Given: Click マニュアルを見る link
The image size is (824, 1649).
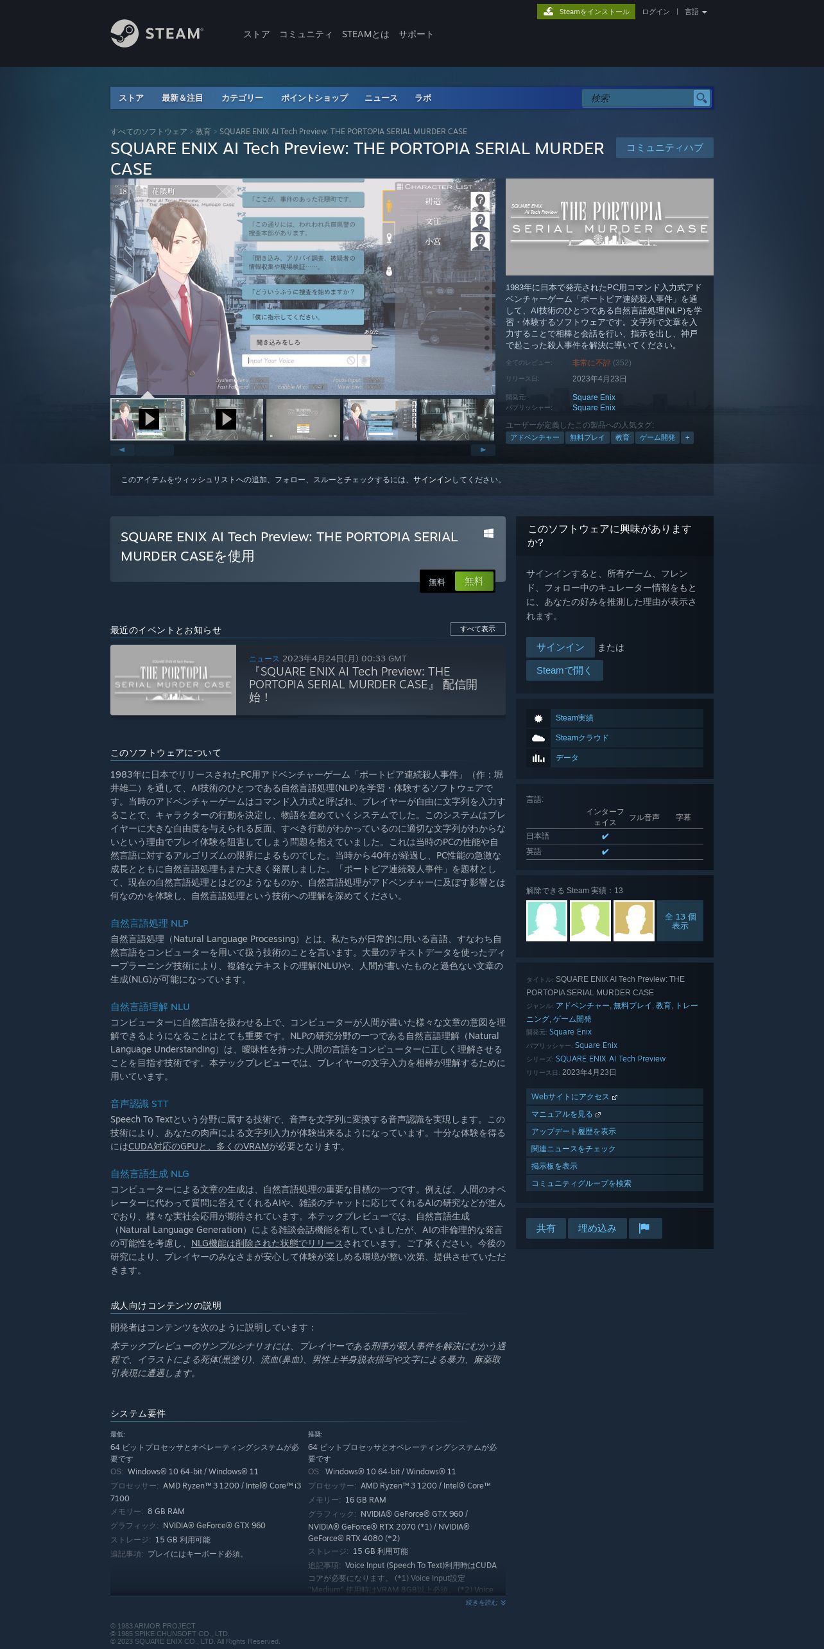Looking at the screenshot, I should (x=614, y=1114).
